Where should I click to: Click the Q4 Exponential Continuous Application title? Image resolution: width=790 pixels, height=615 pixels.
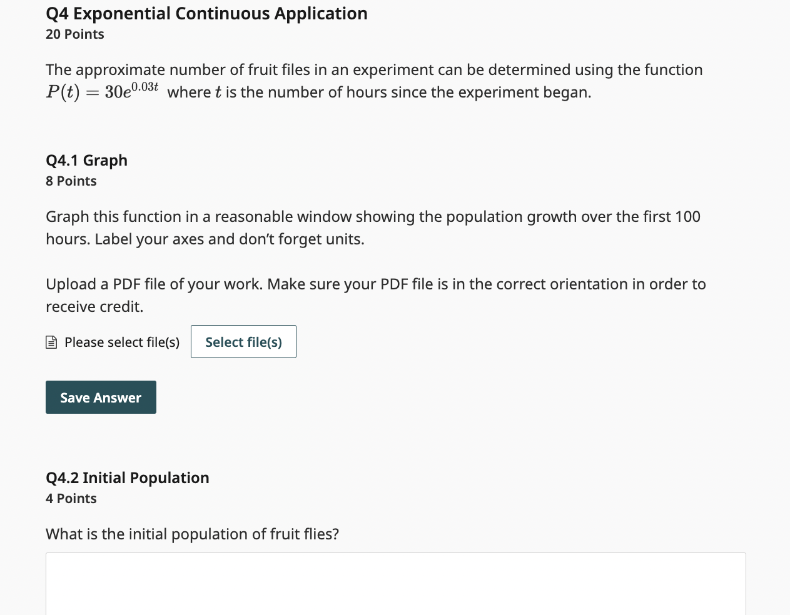[206, 13]
